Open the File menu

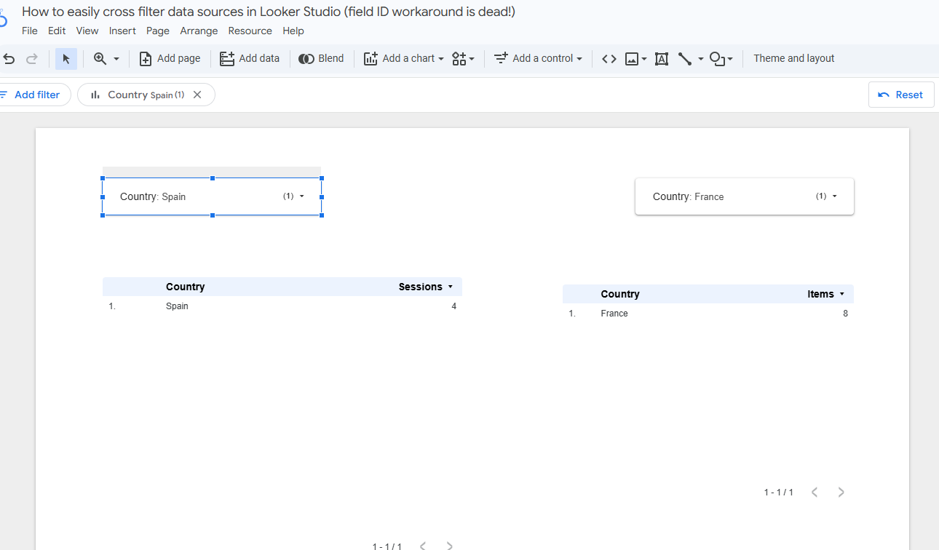(29, 31)
